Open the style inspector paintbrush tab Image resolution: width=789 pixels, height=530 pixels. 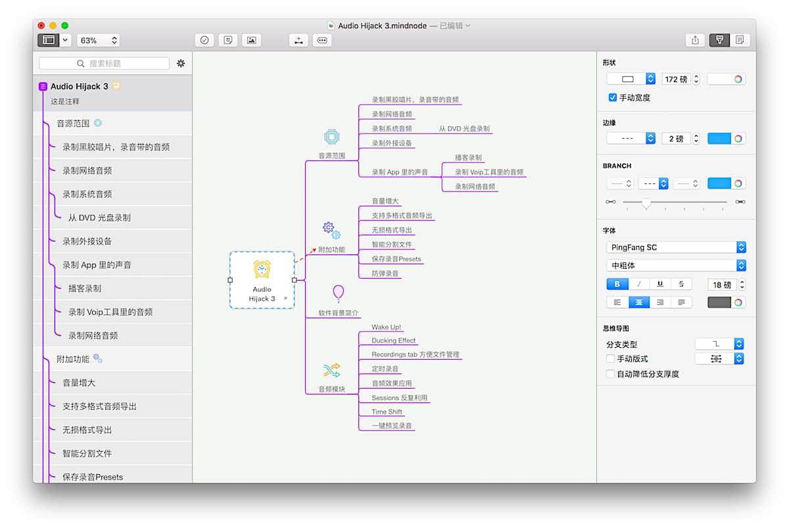click(x=719, y=40)
